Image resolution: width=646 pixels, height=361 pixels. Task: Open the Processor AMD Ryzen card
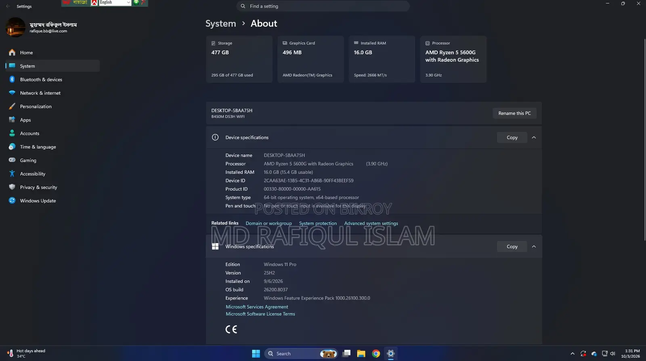pos(453,59)
